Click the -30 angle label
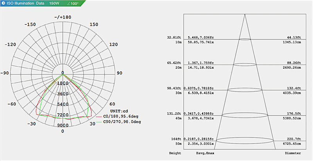Viewport: 313px width, 161px height. click(x=31, y=124)
